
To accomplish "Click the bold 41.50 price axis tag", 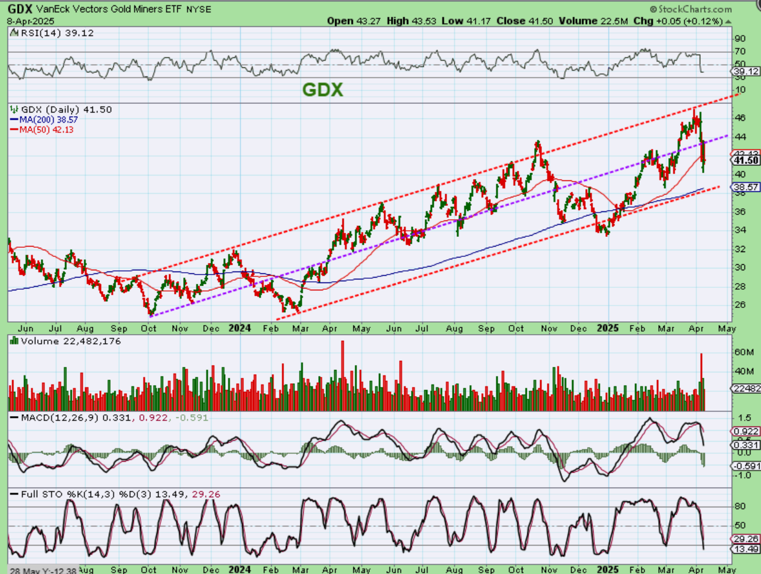I will (x=744, y=160).
